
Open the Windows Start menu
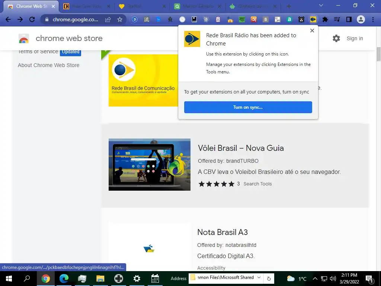pyautogui.click(x=9, y=279)
